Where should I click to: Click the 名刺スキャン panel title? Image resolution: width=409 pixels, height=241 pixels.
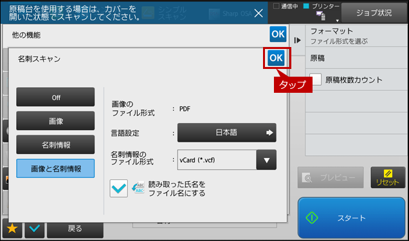pyautogui.click(x=39, y=59)
